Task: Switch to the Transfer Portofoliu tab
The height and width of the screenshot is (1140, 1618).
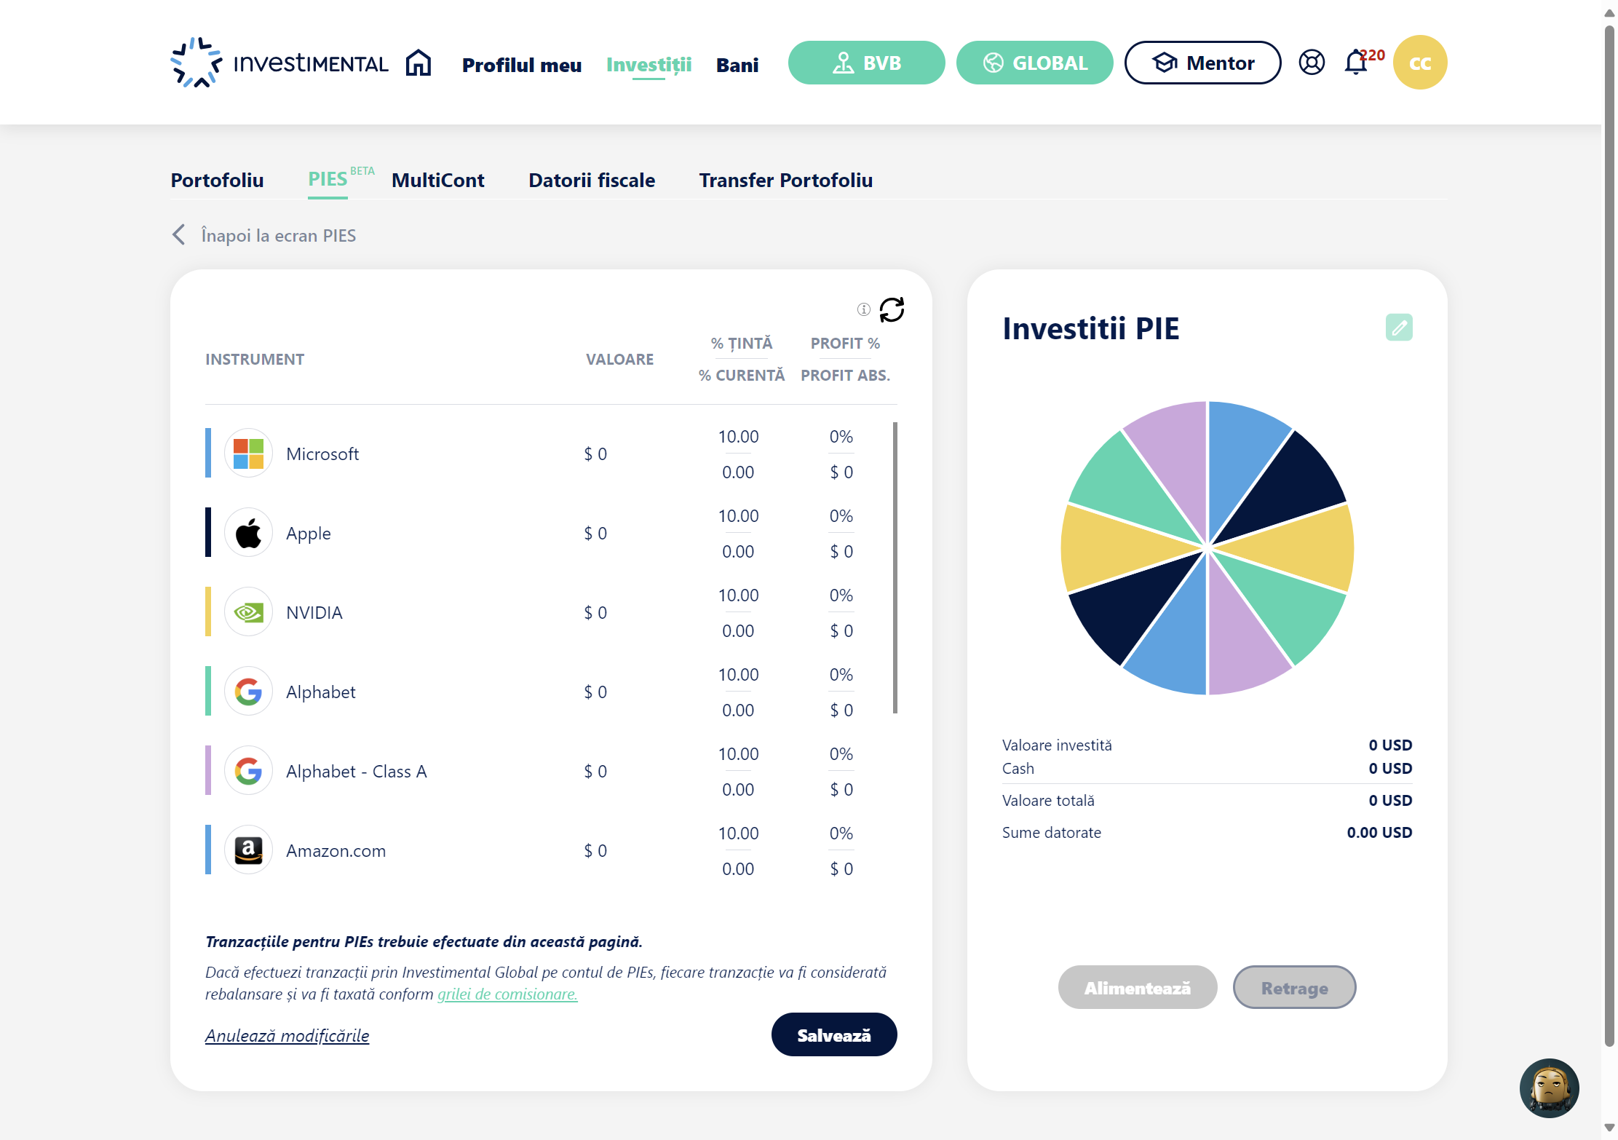Action: coord(786,180)
